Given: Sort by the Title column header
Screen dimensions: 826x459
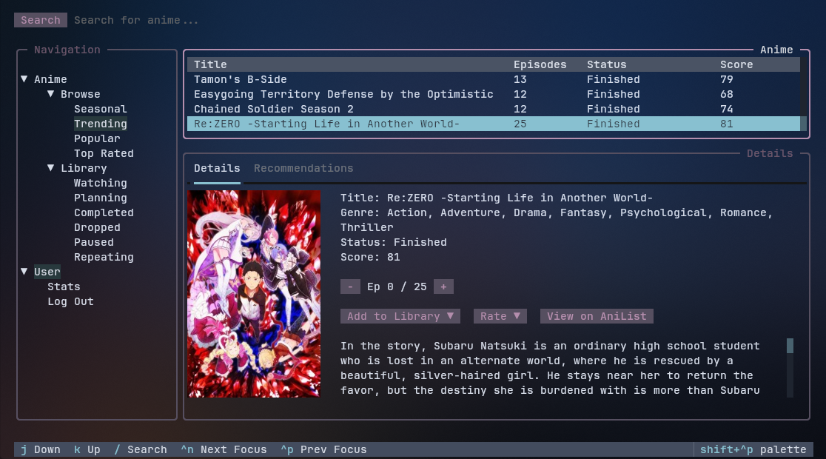Looking at the screenshot, I should coord(210,64).
